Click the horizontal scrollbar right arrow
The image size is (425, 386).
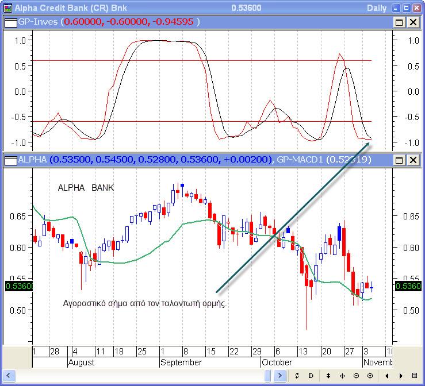point(279,376)
